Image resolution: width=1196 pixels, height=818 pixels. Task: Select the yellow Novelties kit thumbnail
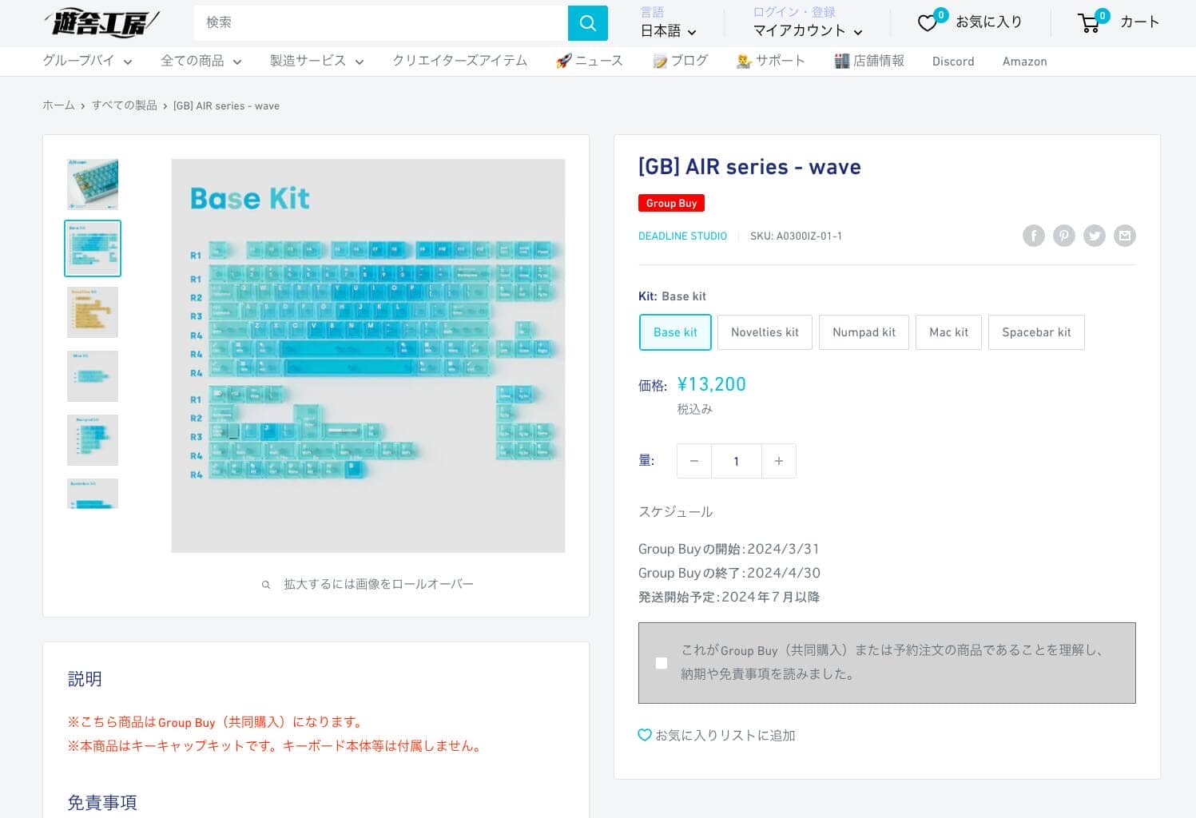(x=93, y=312)
